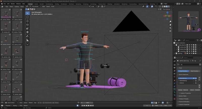Image resolution: width=202 pixels, height=109 pixels.
Task: Activate the Rotate tool
Action: tap(28, 25)
